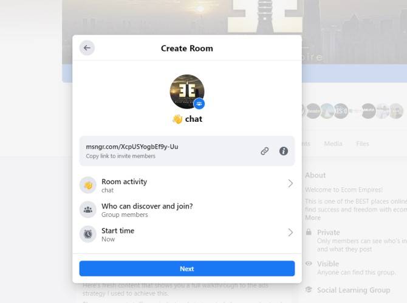Click the 'Create Room' dialog title
This screenshot has width=407, height=303.
(x=187, y=48)
